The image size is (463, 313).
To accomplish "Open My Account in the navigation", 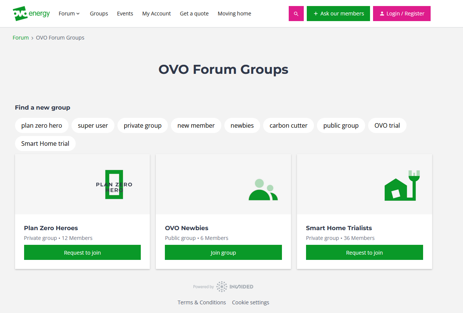I will (157, 14).
